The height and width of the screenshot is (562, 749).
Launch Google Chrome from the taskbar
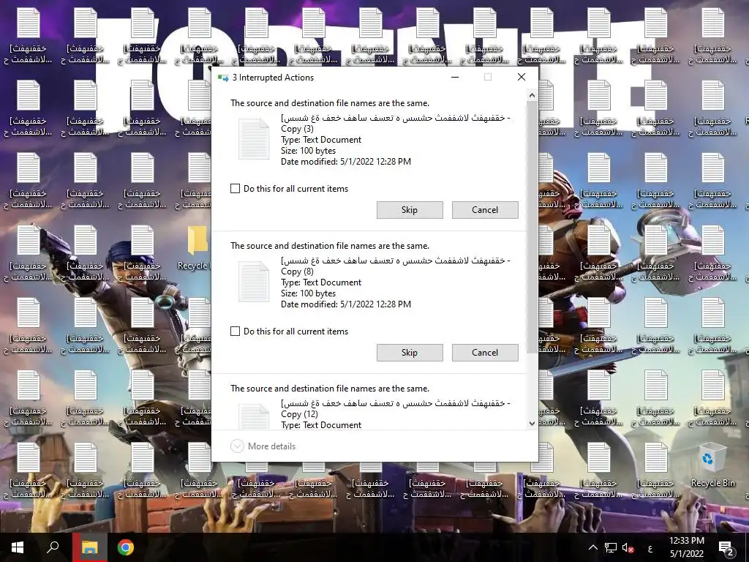click(126, 547)
